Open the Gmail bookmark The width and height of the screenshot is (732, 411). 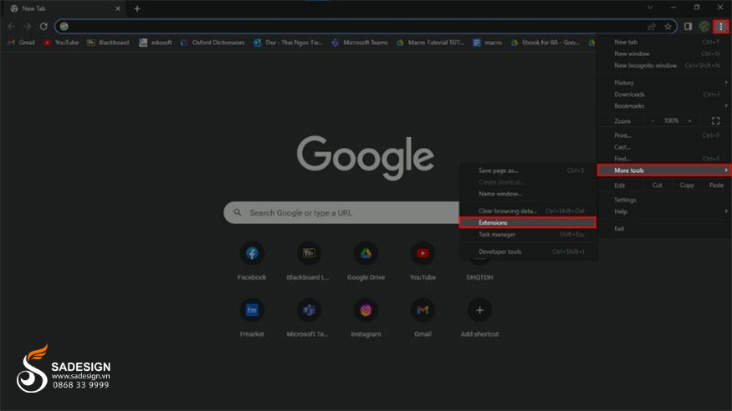pos(22,43)
